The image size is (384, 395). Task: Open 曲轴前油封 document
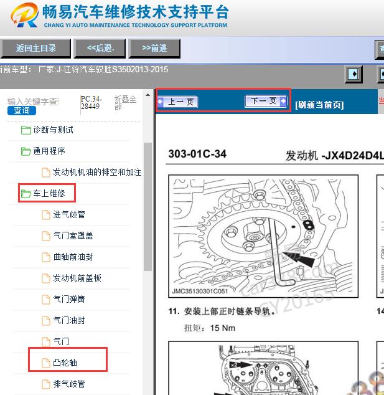click(x=73, y=257)
